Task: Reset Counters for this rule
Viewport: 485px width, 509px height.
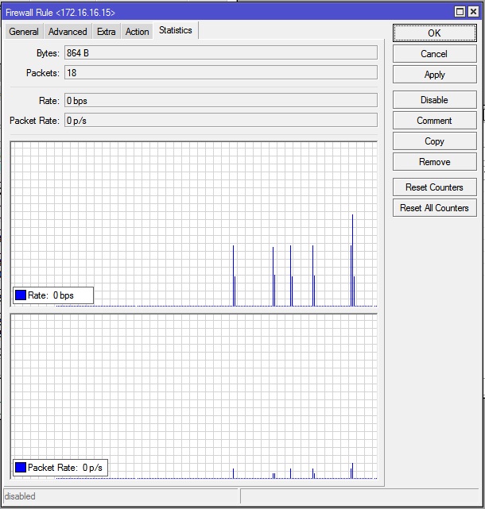Action: 434,187
